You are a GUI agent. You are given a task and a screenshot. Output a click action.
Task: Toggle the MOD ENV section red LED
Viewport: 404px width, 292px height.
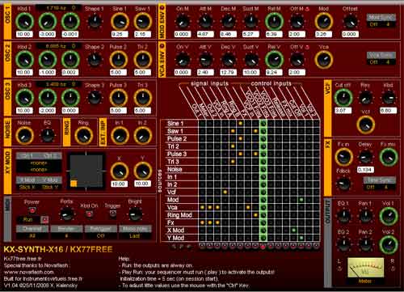(x=162, y=7)
